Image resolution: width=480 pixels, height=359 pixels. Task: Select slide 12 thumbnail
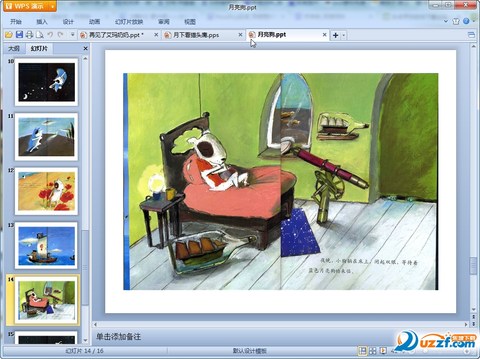tap(46, 191)
